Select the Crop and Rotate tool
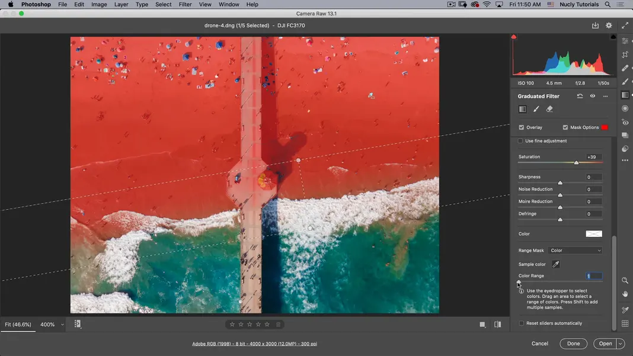 pos(625,54)
